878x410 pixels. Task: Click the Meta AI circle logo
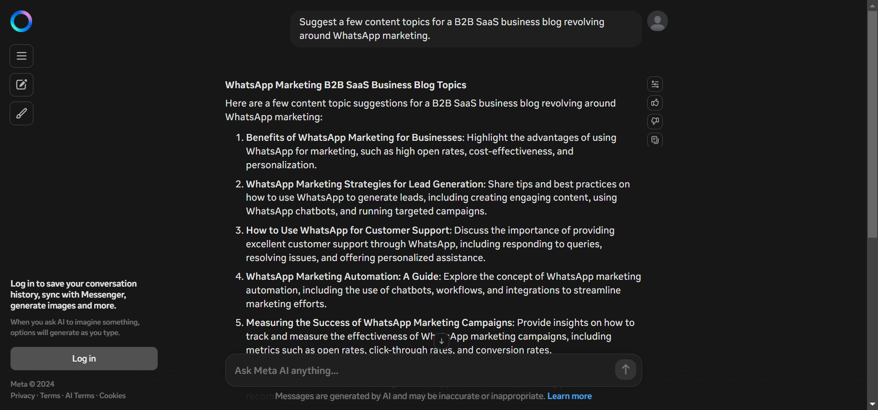[21, 21]
